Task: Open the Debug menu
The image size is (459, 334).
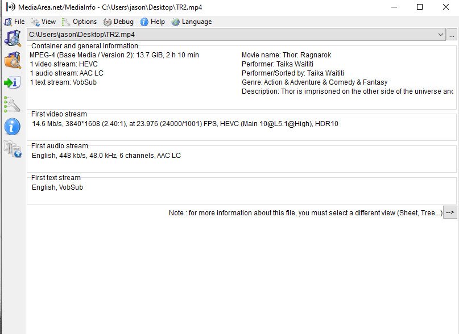Action: pos(118,22)
